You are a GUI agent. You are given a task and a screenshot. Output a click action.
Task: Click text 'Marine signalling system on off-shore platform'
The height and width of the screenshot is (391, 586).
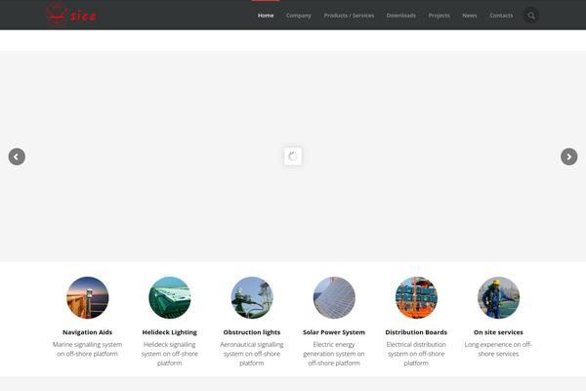tap(88, 349)
